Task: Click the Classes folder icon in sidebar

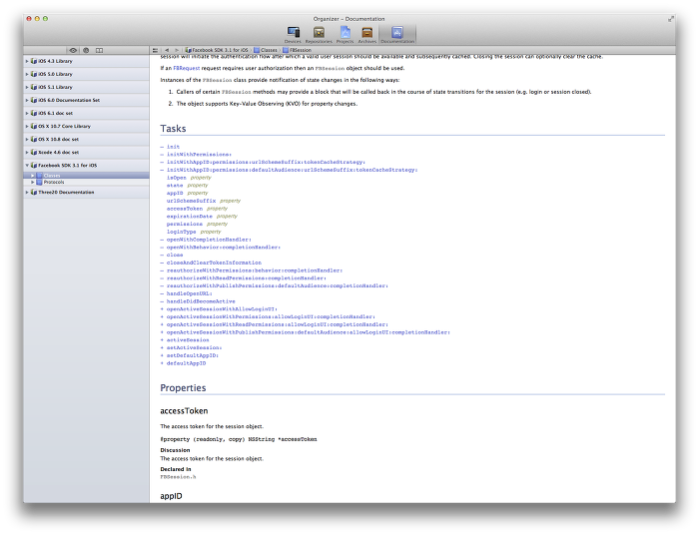Action: [39, 176]
